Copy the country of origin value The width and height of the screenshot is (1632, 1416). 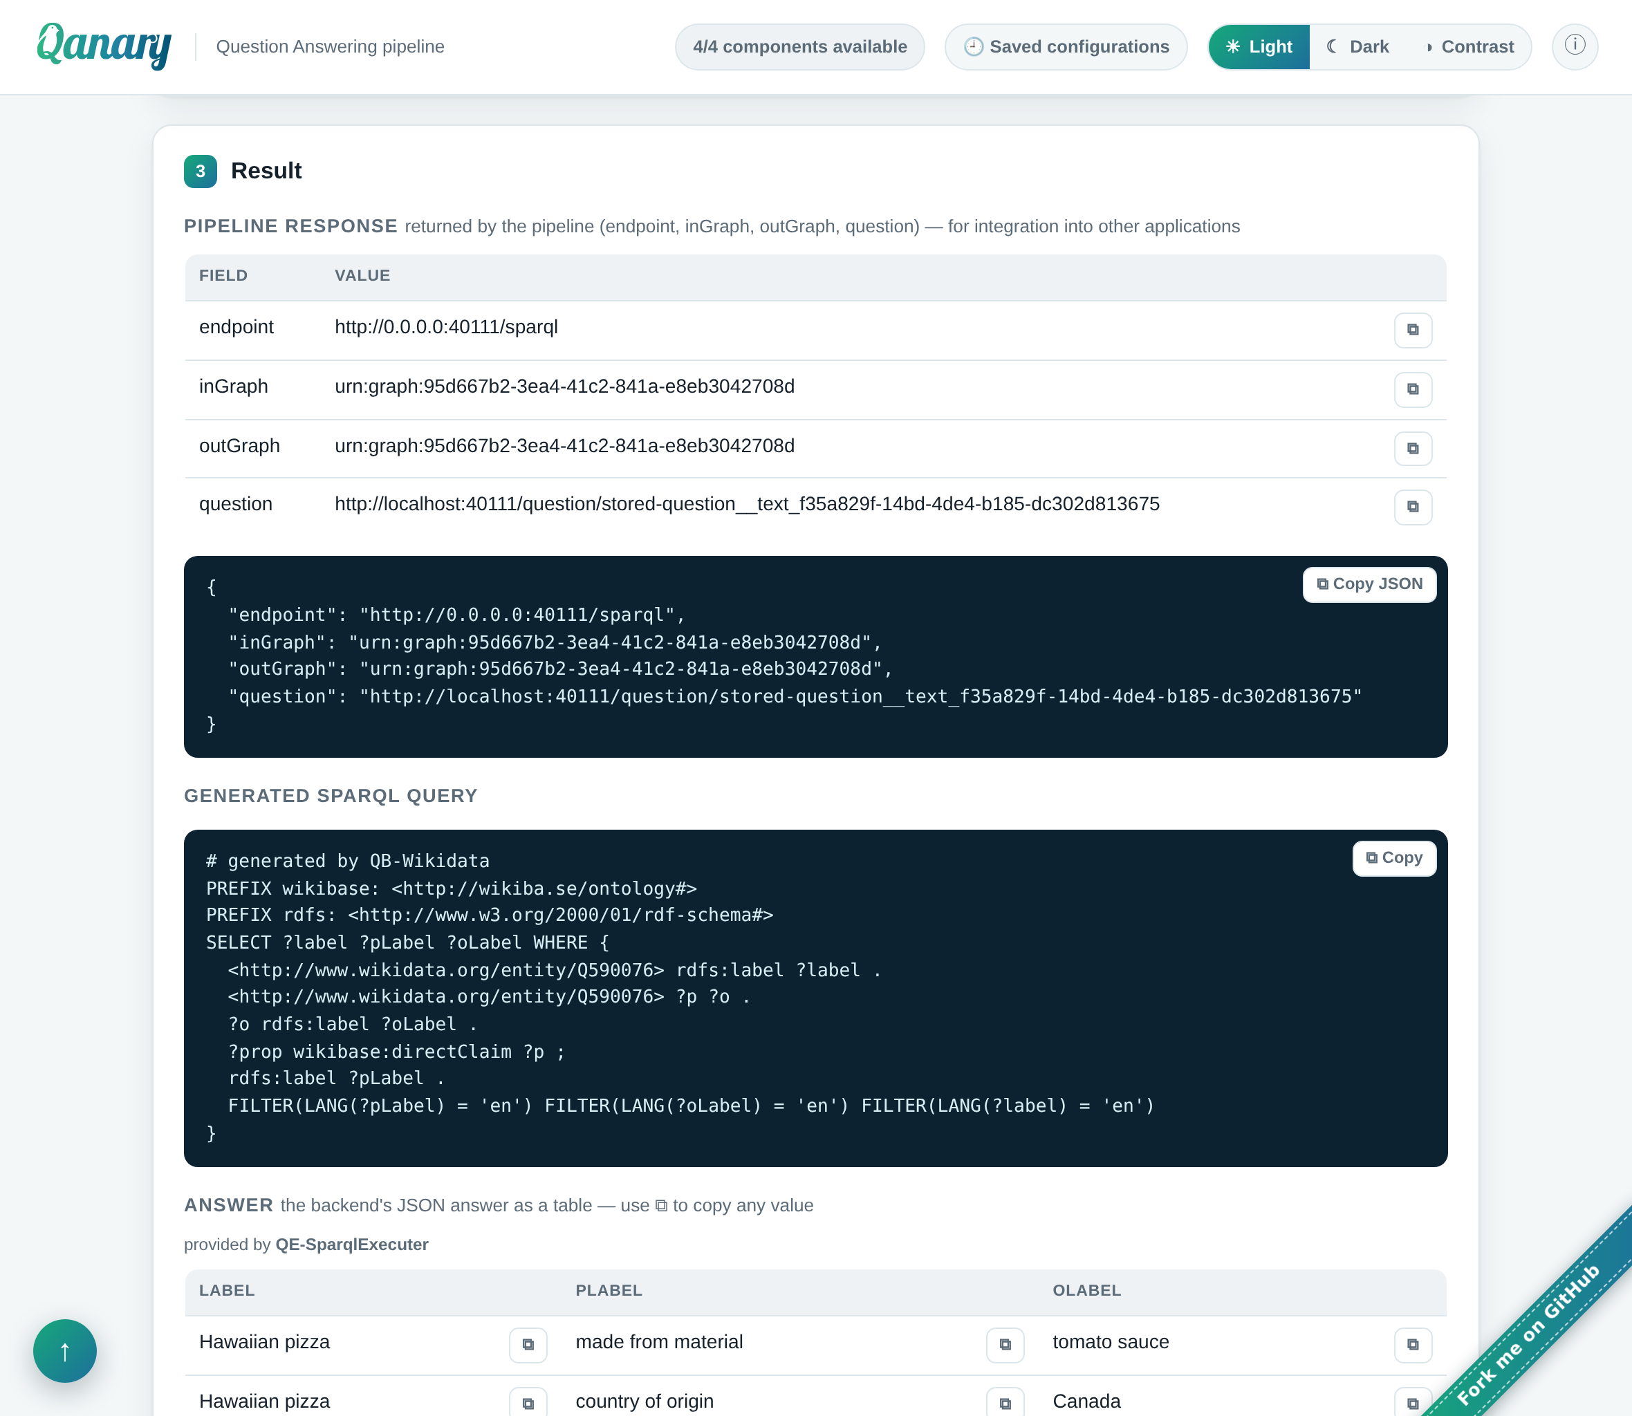[1005, 1403]
